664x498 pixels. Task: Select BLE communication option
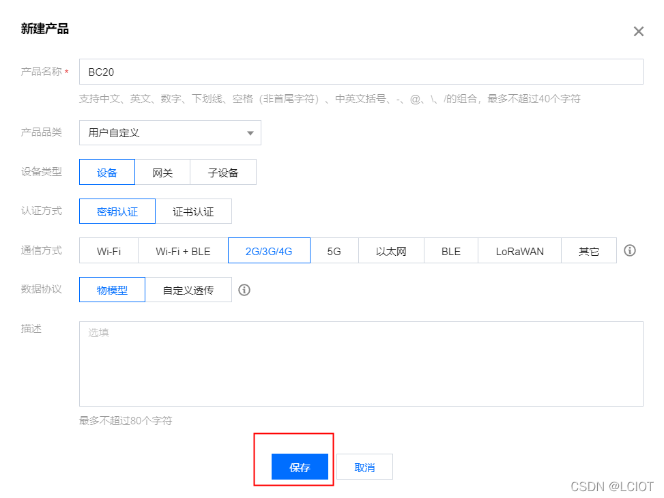tap(450, 250)
